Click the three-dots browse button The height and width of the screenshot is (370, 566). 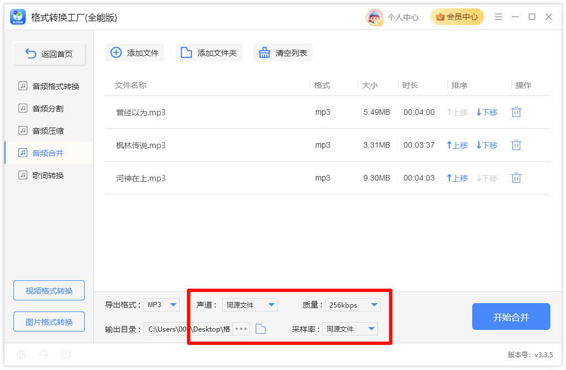241,329
